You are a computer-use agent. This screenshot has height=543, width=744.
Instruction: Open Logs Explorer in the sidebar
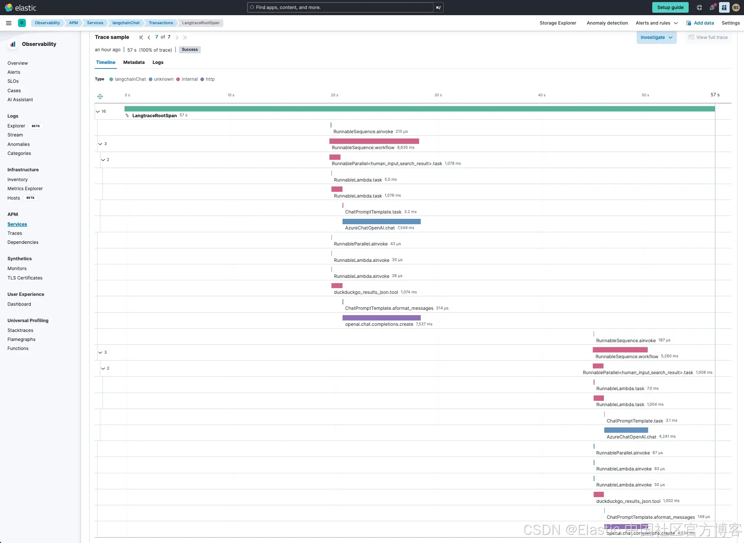pyautogui.click(x=16, y=126)
